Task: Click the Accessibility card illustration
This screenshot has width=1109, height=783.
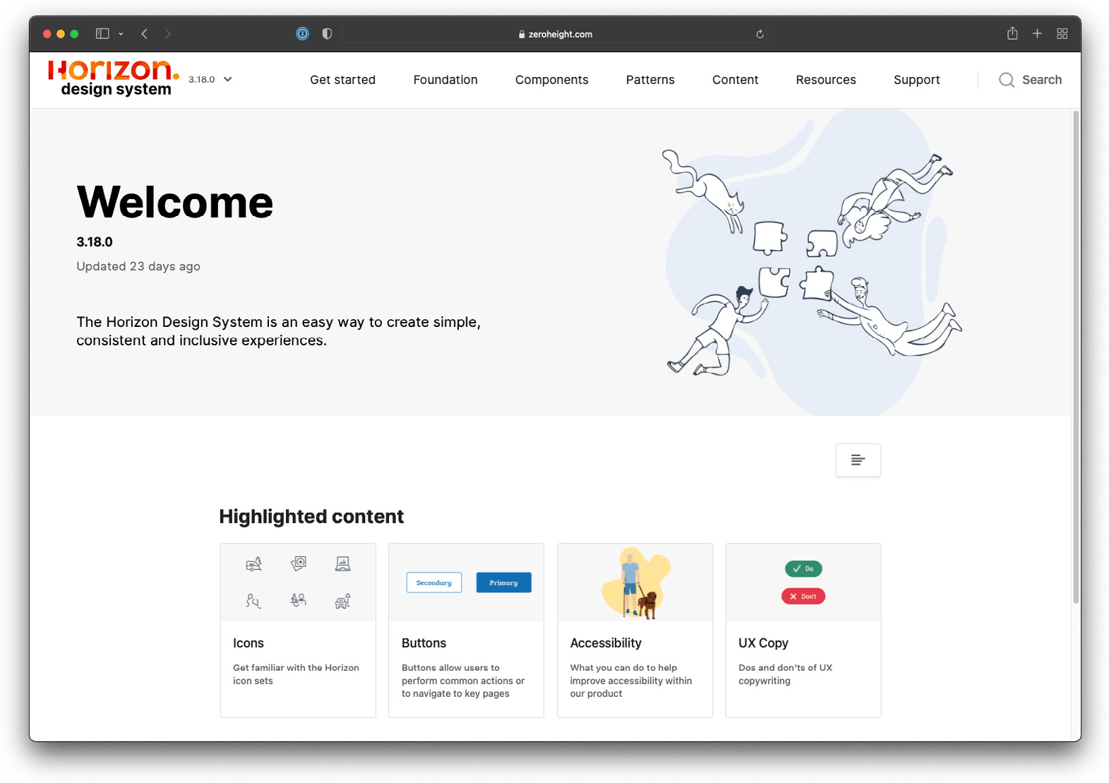Action: coord(635,582)
